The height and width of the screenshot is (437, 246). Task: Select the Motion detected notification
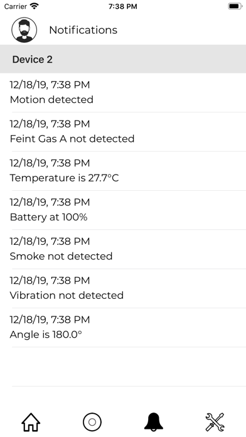click(x=123, y=92)
